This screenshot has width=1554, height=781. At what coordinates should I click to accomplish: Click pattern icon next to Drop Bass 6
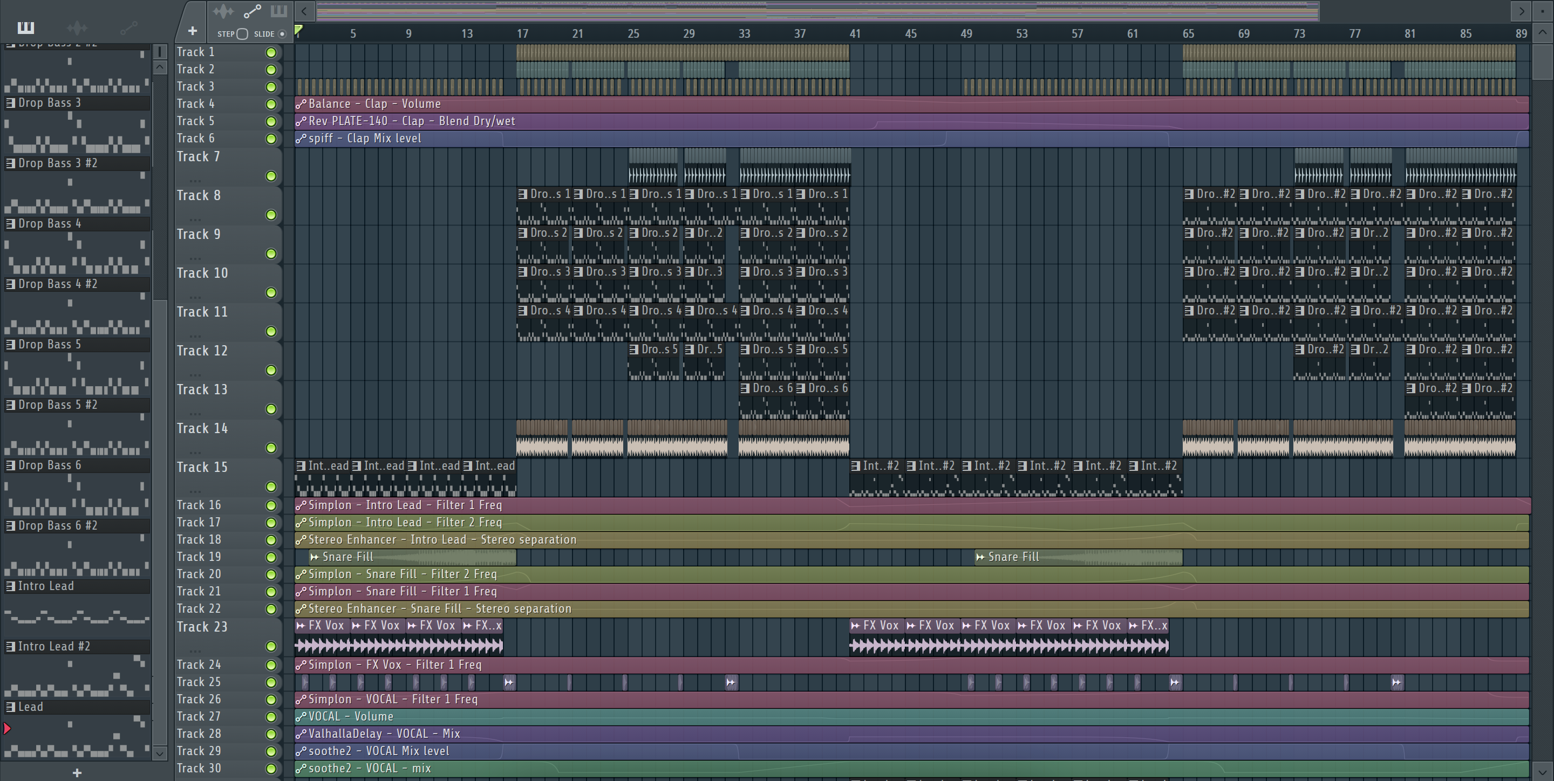point(10,465)
